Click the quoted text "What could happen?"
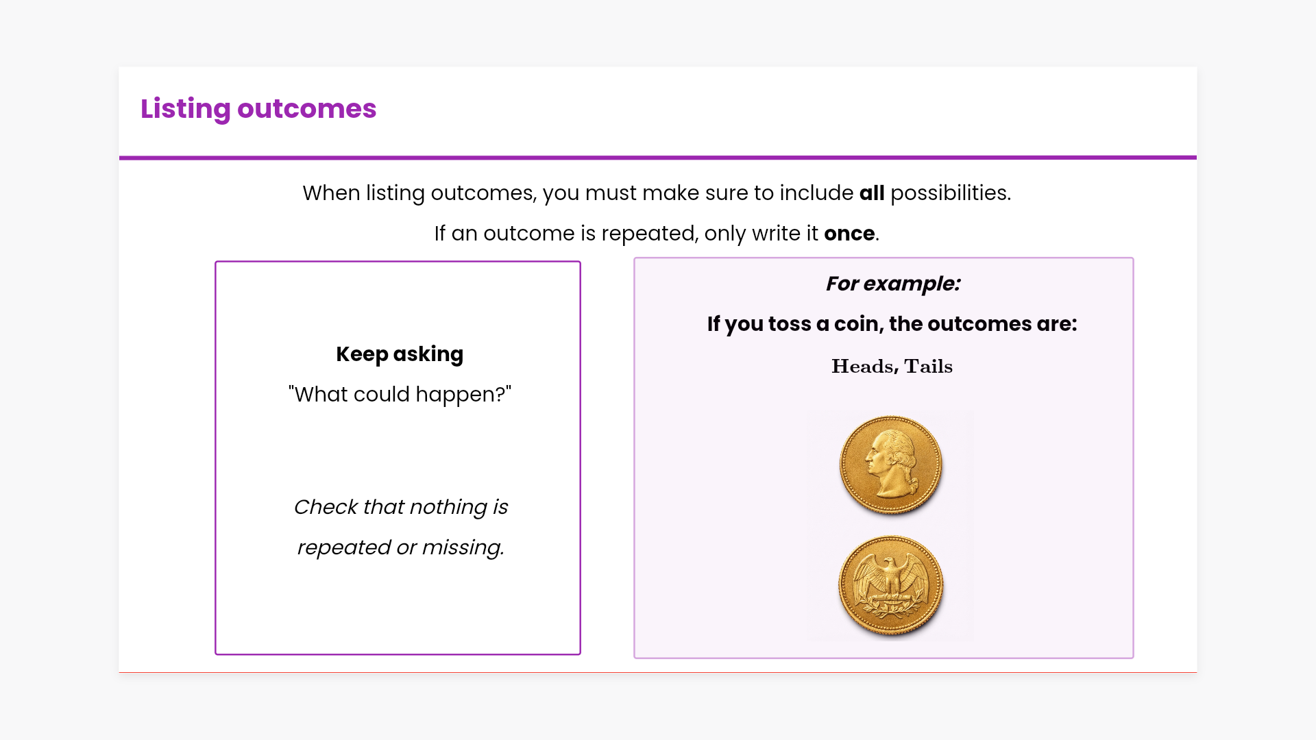 400,395
